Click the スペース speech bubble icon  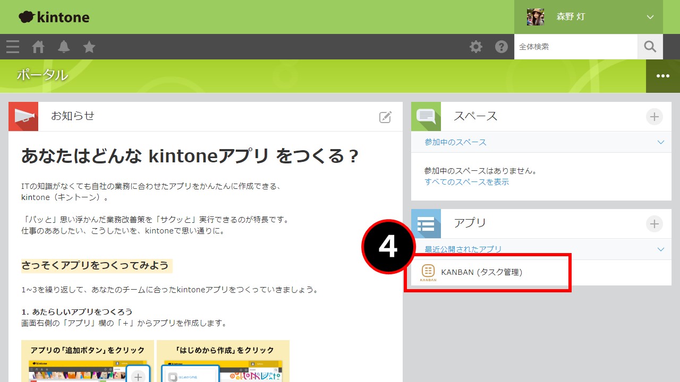[426, 116]
